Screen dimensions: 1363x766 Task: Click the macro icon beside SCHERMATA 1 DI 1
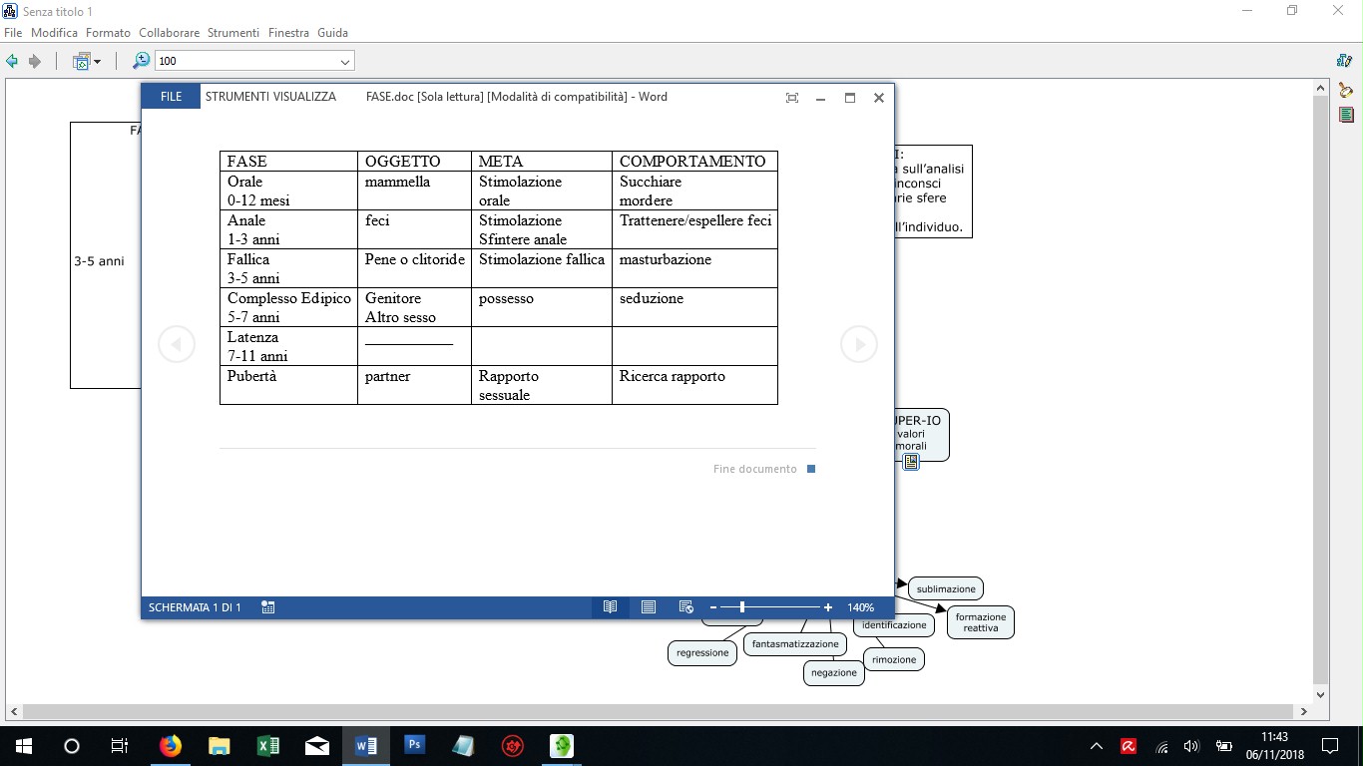tap(268, 607)
